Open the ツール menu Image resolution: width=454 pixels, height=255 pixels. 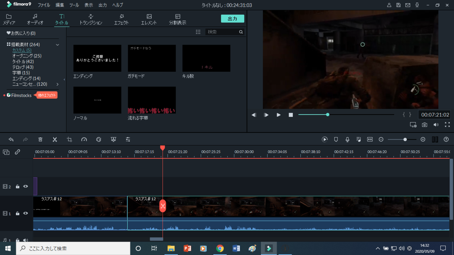coord(74,5)
